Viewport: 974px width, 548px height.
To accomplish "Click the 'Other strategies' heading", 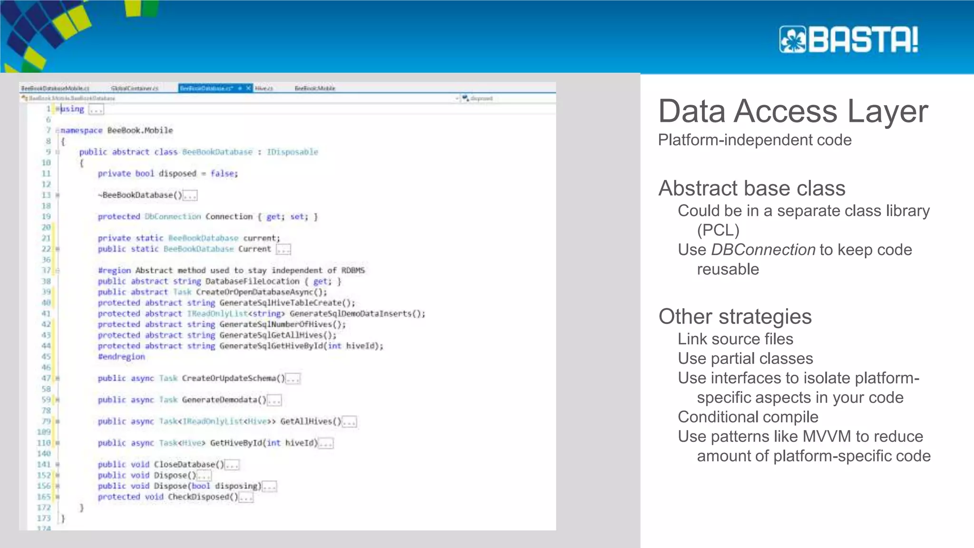I will click(735, 317).
